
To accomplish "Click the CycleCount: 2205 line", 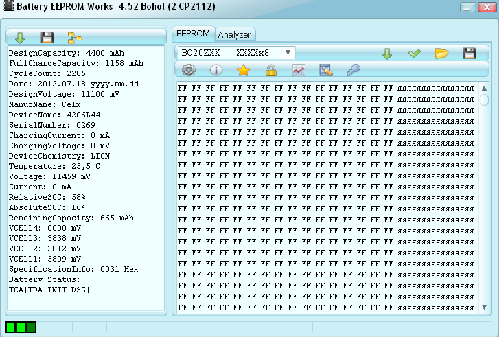I will click(47, 73).
